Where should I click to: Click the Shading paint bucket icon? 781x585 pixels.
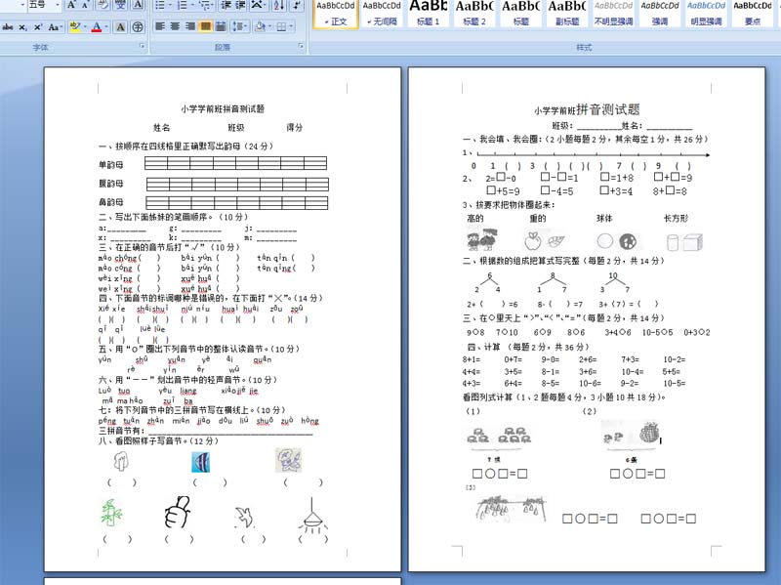pos(260,26)
